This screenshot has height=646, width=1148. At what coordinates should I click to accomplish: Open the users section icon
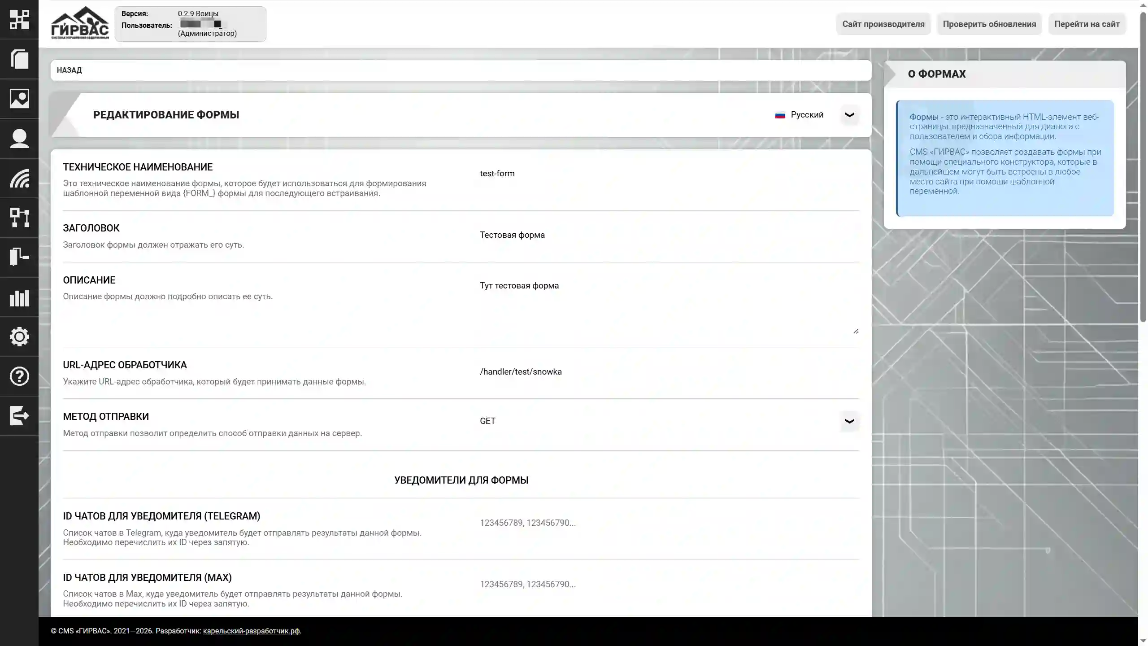[x=20, y=138]
